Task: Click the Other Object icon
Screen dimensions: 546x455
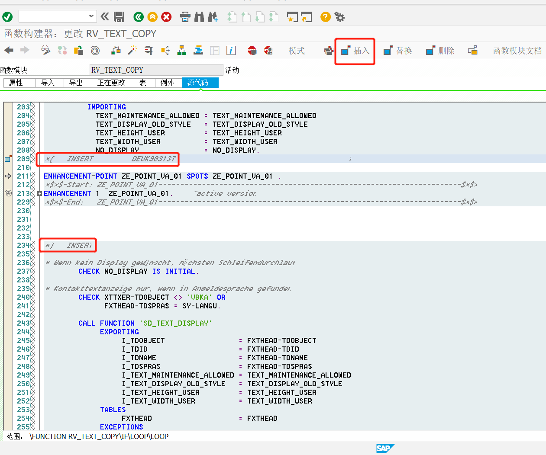Action: click(x=79, y=50)
